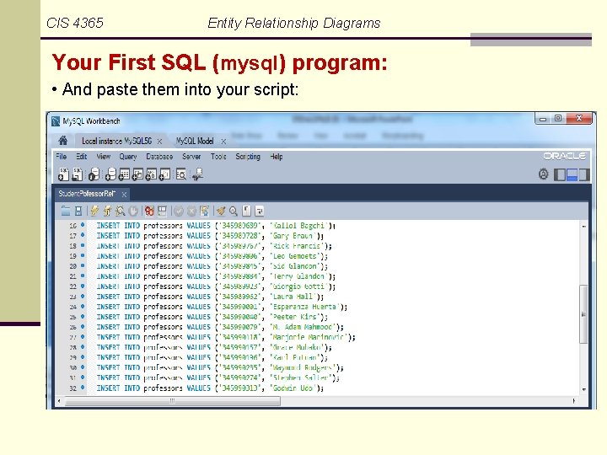The height and width of the screenshot is (455, 607).
Task: Open the Tools menu
Action: [x=218, y=157]
